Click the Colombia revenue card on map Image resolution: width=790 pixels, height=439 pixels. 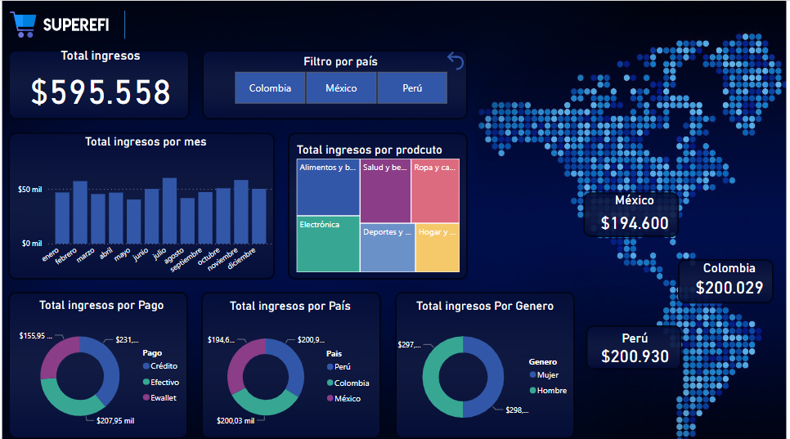point(729,280)
